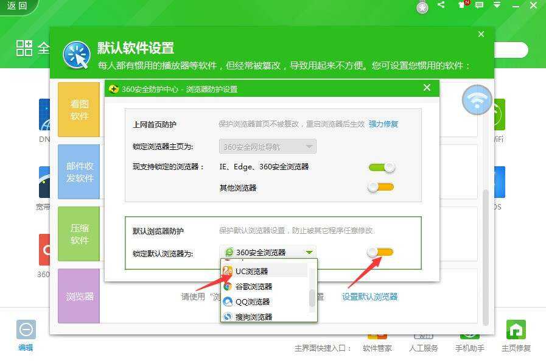The width and height of the screenshot is (546, 363).
Task: Toggle the 锁定默认浏览器 protection switch
Action: click(380, 252)
